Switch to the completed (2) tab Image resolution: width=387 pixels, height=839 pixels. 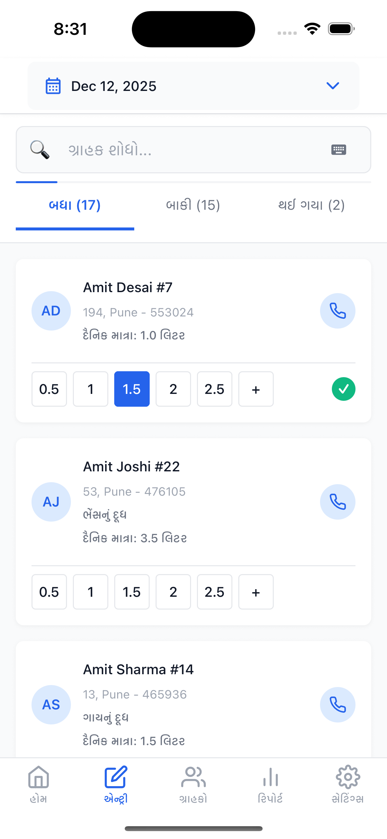[x=311, y=205]
